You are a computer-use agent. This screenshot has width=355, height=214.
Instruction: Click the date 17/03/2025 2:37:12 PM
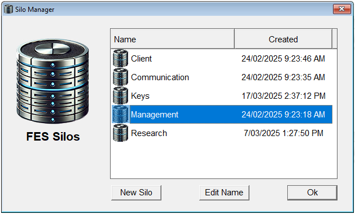(x=283, y=96)
